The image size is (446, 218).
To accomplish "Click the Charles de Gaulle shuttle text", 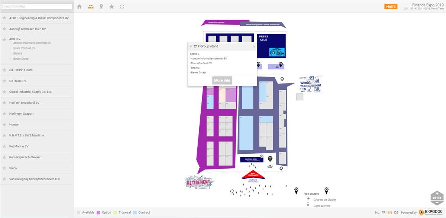I will coord(324,200).
